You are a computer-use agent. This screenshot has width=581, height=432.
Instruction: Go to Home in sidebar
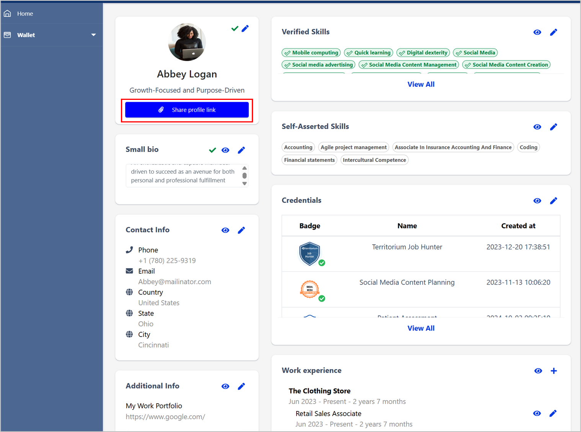pyautogui.click(x=25, y=13)
